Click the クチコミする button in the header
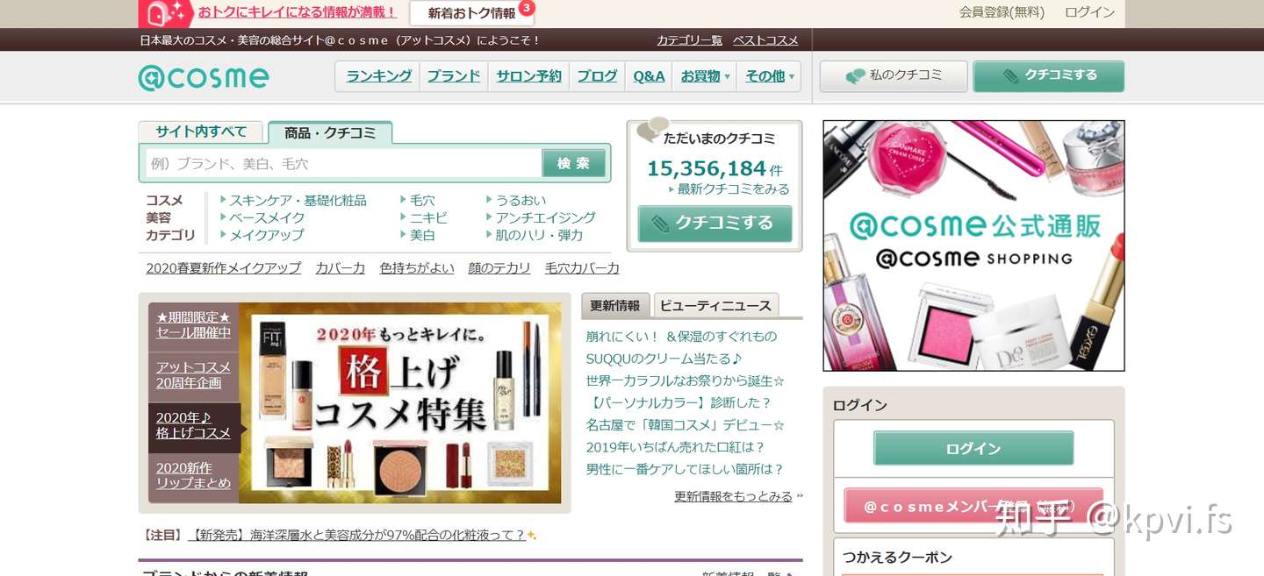This screenshot has height=576, width=1264. click(x=1049, y=76)
